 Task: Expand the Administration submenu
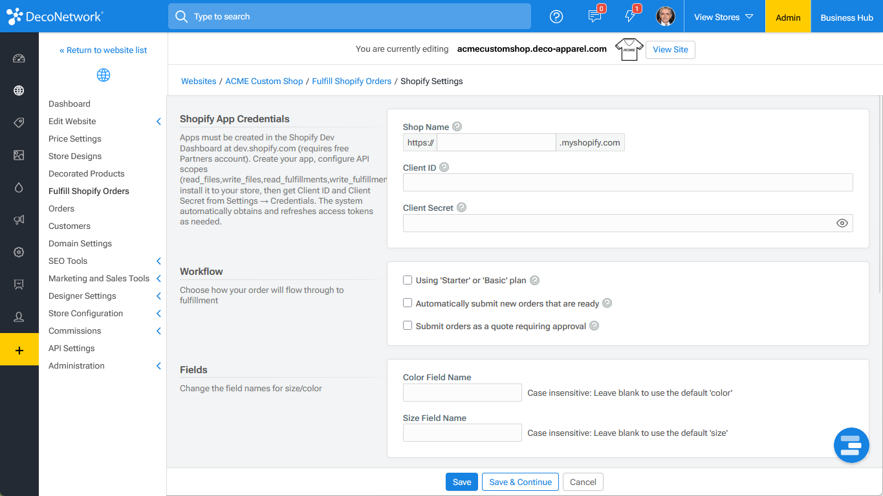tap(158, 366)
